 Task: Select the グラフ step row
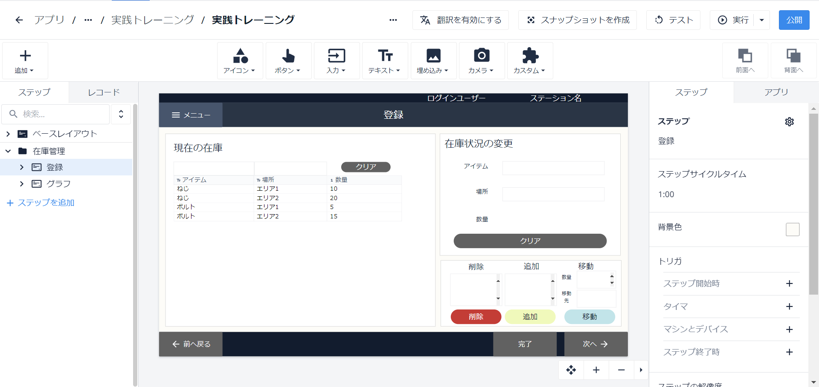pyautogui.click(x=66, y=184)
